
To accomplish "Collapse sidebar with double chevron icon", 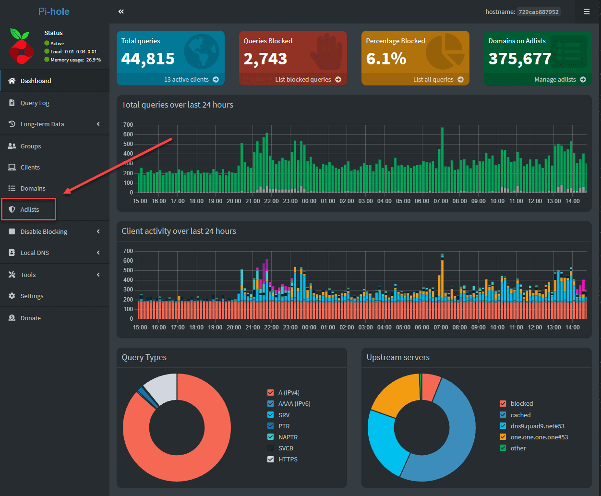I will 121,12.
